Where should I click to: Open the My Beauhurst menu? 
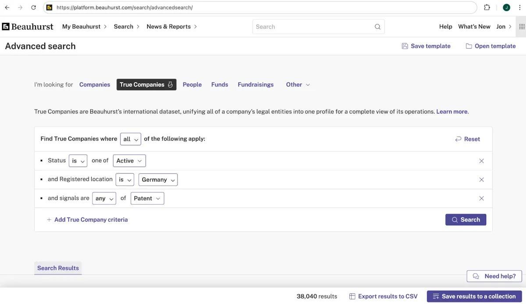tap(85, 27)
